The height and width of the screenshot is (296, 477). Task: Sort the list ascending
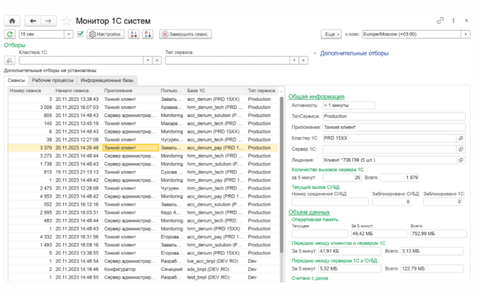pyautogui.click(x=134, y=34)
